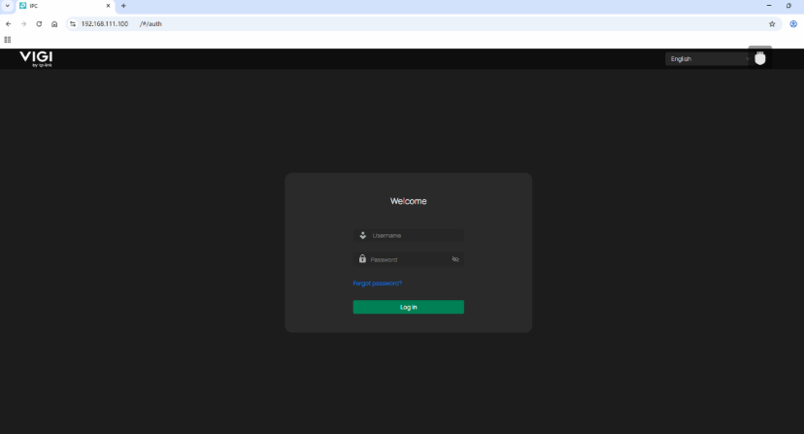Open the browser home page icon
Viewport: 804px width, 434px height.
[54, 23]
